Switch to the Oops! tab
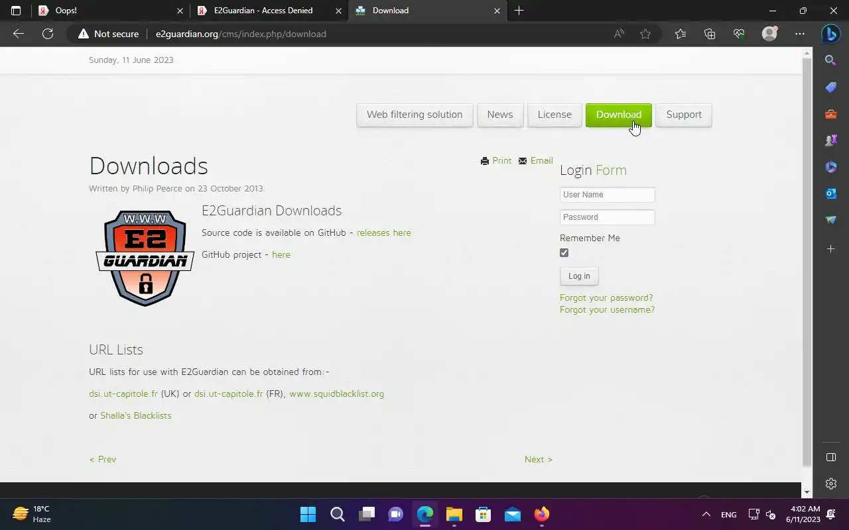Screen dimensions: 849x530 point(110,11)
